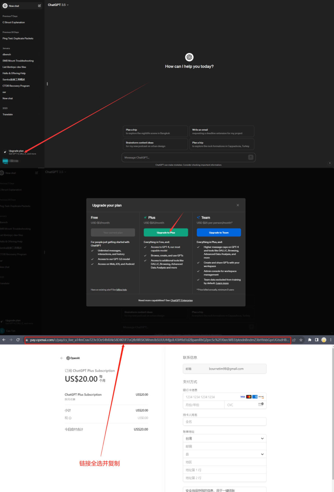
Task: Click the Upgrade to Team button
Action: 219,232
